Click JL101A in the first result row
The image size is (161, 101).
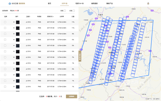(28, 22)
